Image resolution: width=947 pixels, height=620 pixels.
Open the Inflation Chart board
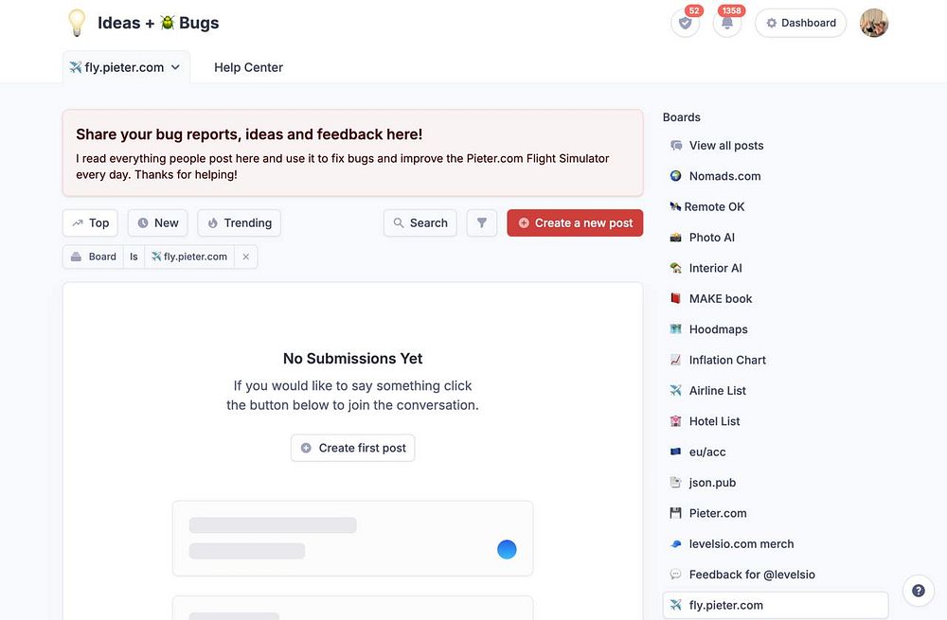coord(776,360)
